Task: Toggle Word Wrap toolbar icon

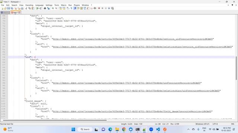Action: [x=68, y=8]
